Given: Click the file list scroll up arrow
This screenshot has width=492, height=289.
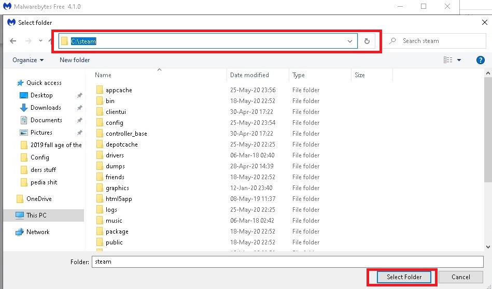Looking at the screenshot, I should coord(488,74).
